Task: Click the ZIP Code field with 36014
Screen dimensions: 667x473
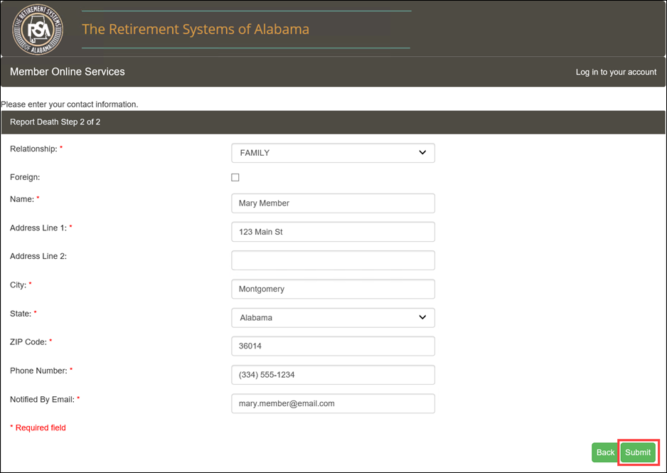Action: 333,346
